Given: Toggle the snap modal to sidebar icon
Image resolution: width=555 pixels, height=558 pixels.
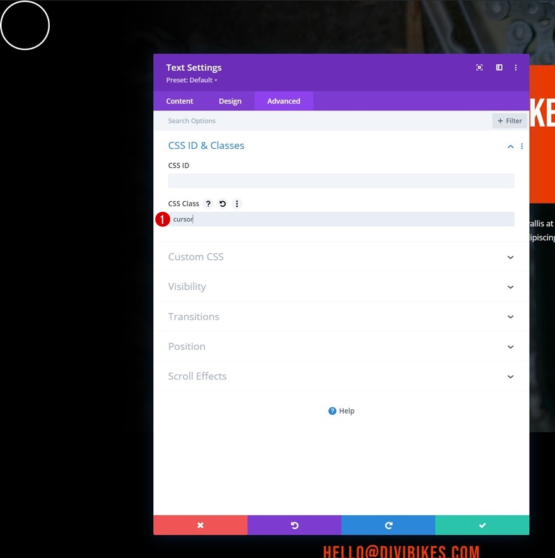Looking at the screenshot, I should click(x=499, y=67).
